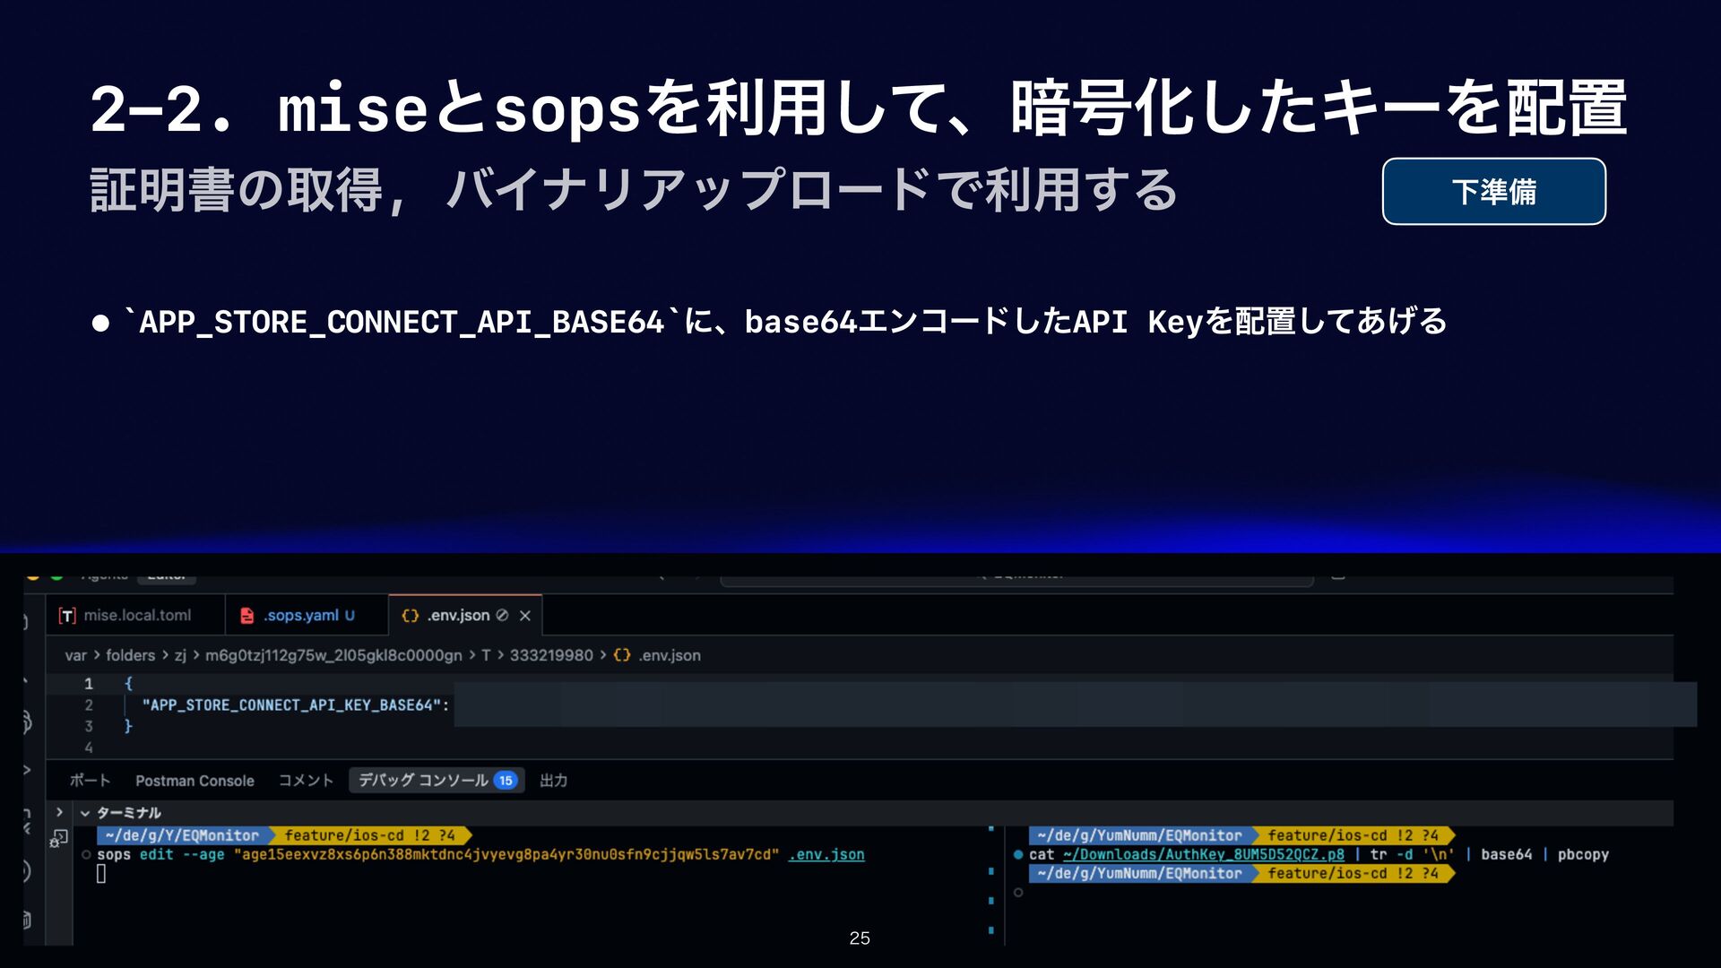Click the TOML file icon on mise.local.toml
1721x968 pixels.
pos(67,616)
